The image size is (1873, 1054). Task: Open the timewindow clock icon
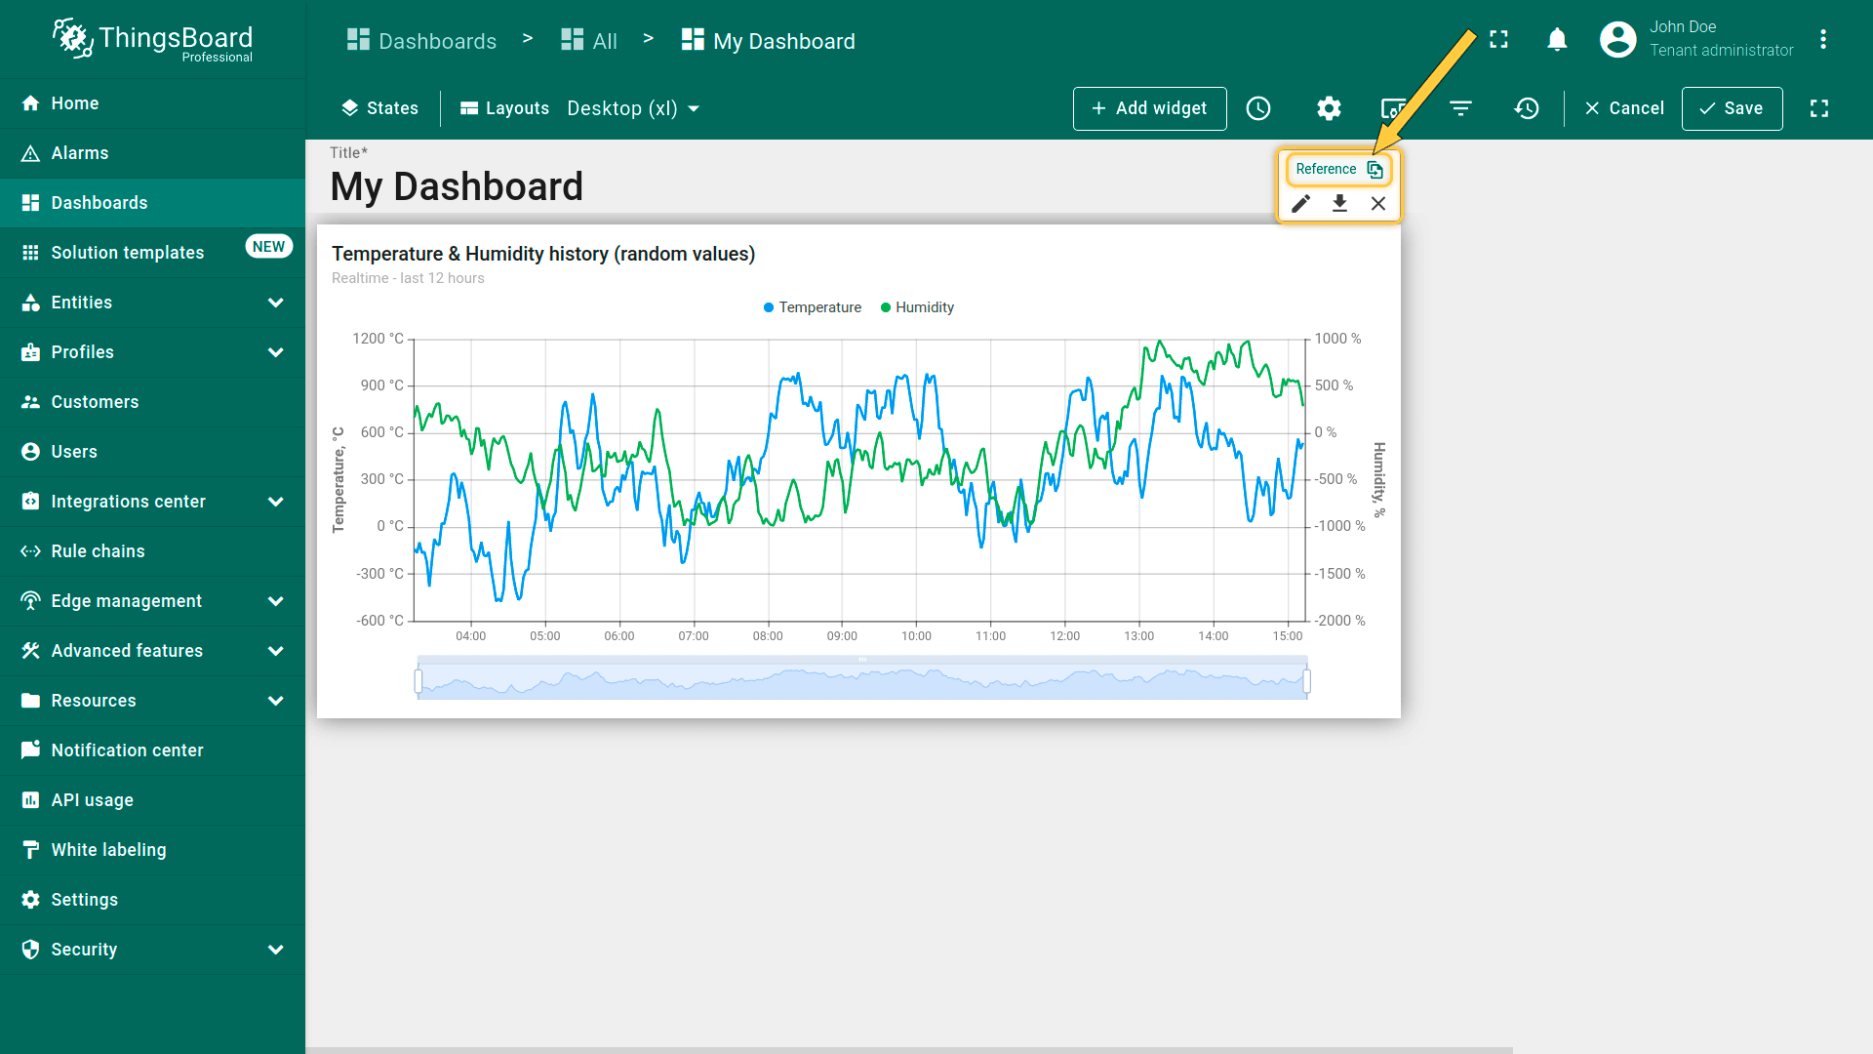(x=1258, y=108)
